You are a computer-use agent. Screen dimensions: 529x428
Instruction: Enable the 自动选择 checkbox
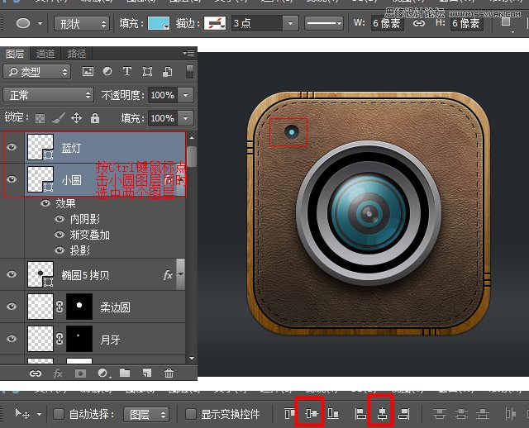[x=59, y=414]
